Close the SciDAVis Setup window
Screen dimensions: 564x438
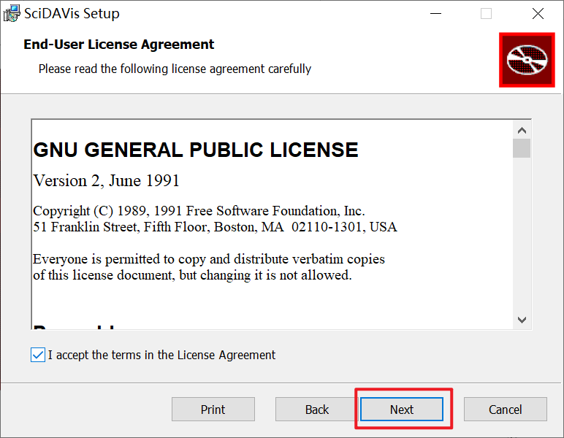pos(538,14)
